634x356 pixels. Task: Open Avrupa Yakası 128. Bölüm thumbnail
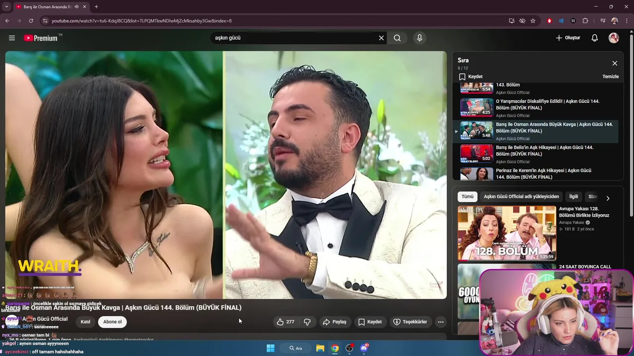(x=507, y=233)
